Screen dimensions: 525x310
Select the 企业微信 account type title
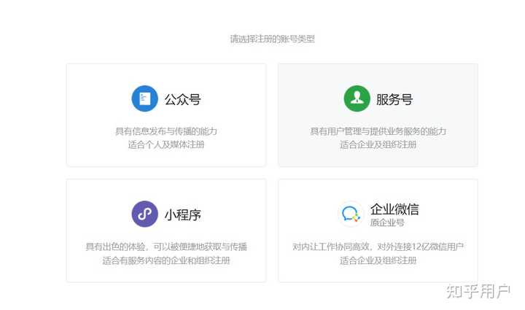point(394,209)
